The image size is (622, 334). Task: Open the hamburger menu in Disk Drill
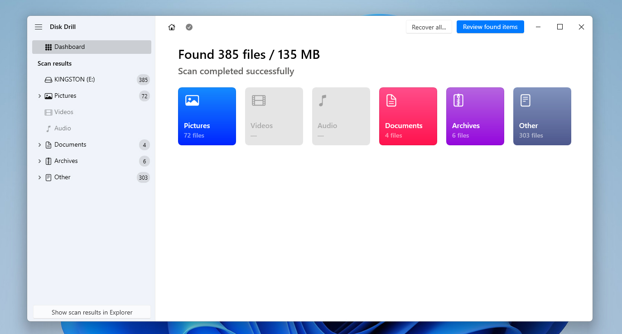point(39,27)
